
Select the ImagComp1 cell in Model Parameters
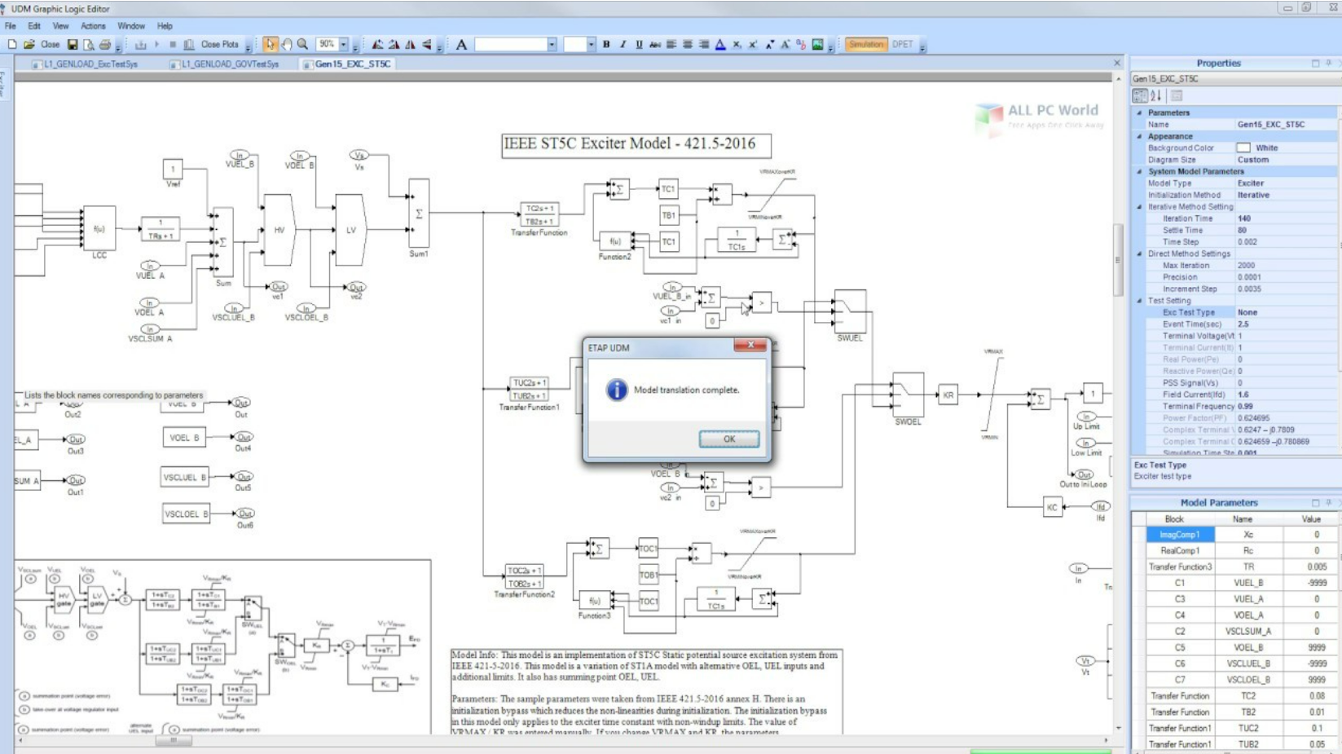pos(1180,535)
